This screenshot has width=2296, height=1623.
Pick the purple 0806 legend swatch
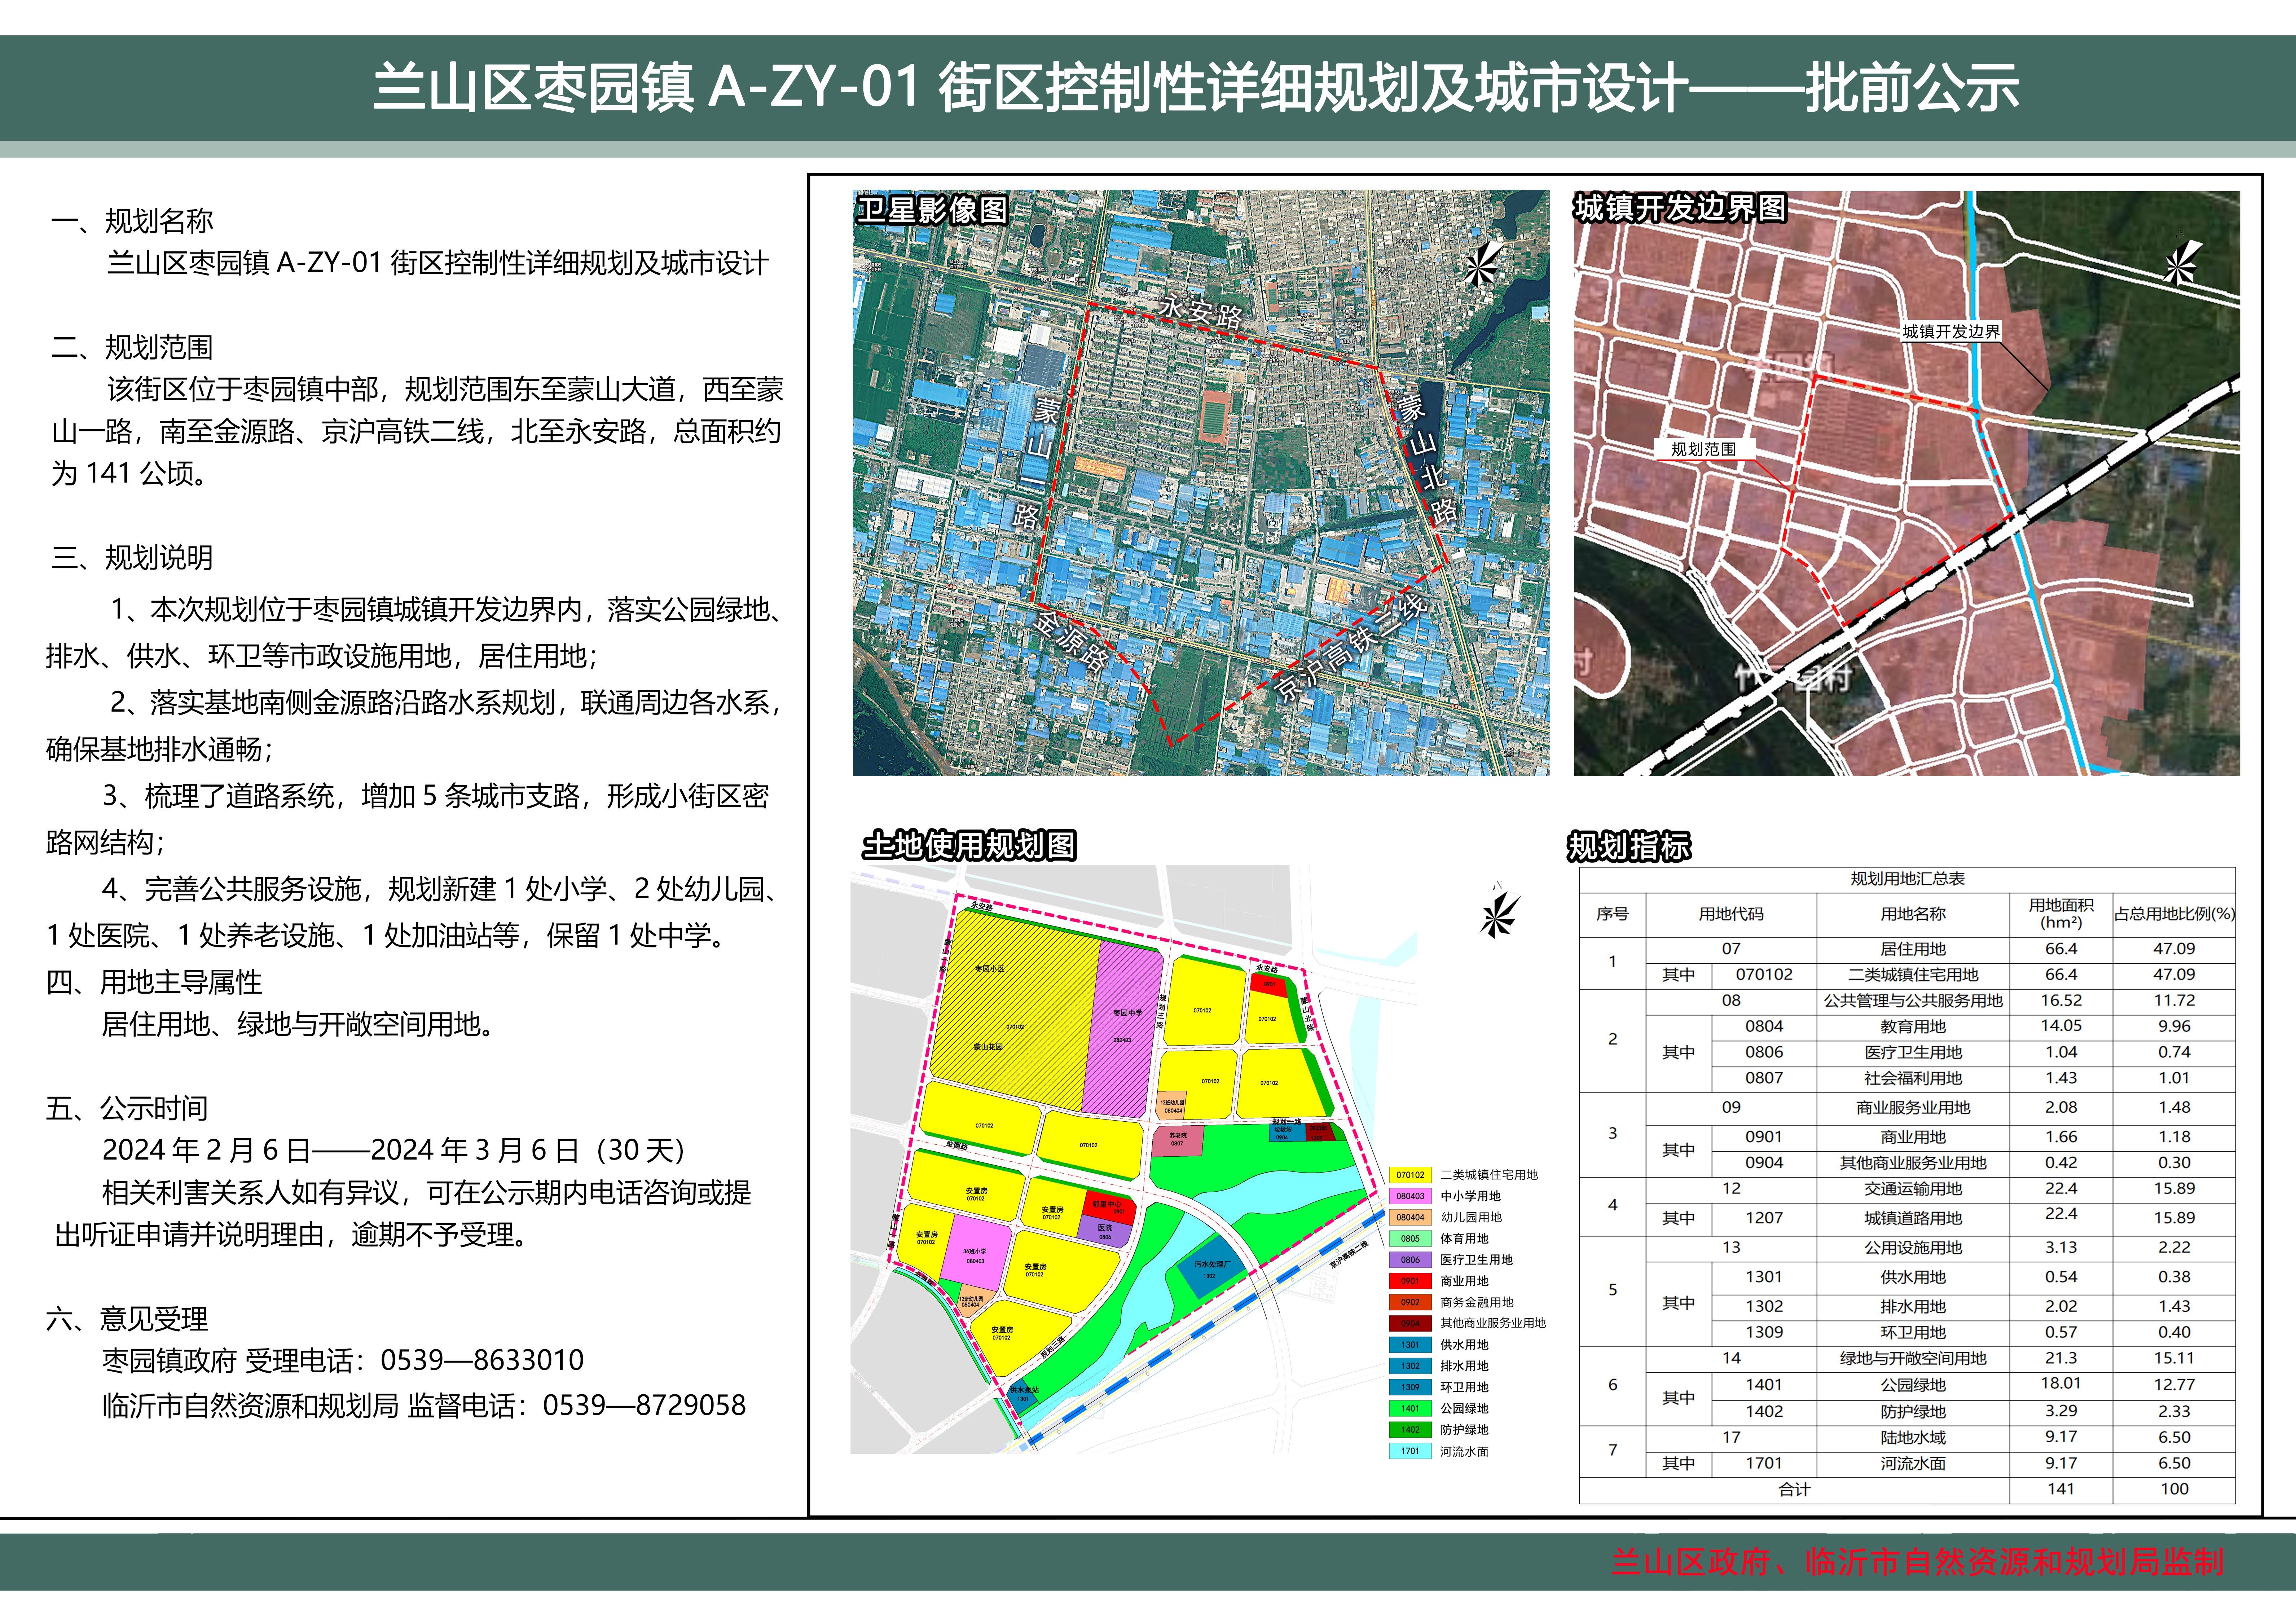coord(1410,1260)
